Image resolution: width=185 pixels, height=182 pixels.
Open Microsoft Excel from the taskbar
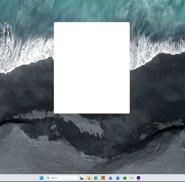click(125, 178)
